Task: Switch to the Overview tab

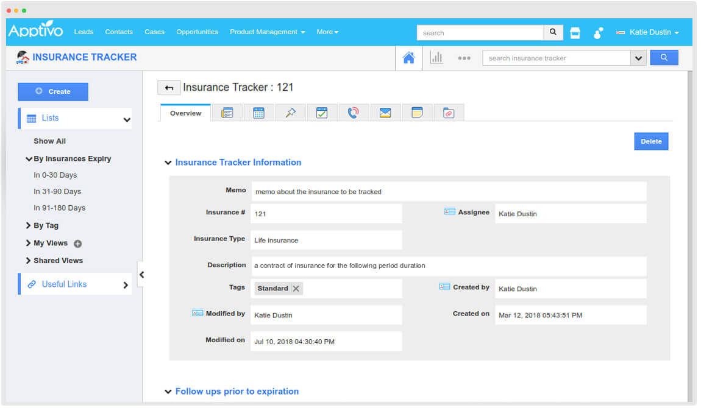Action: (x=185, y=113)
